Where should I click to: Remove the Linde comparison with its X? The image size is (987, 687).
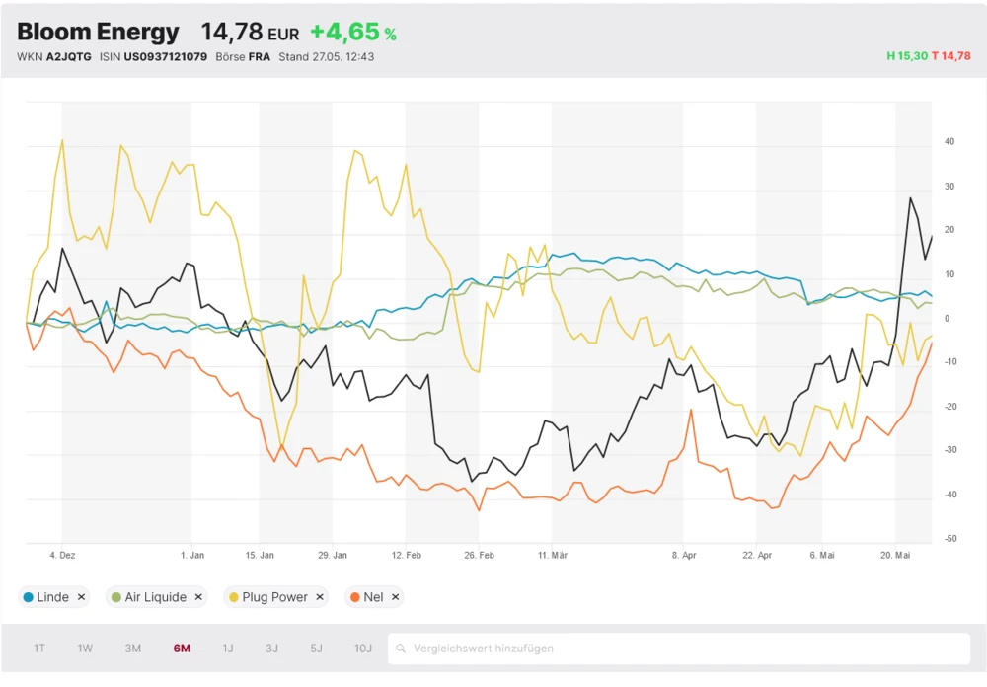[x=82, y=597]
